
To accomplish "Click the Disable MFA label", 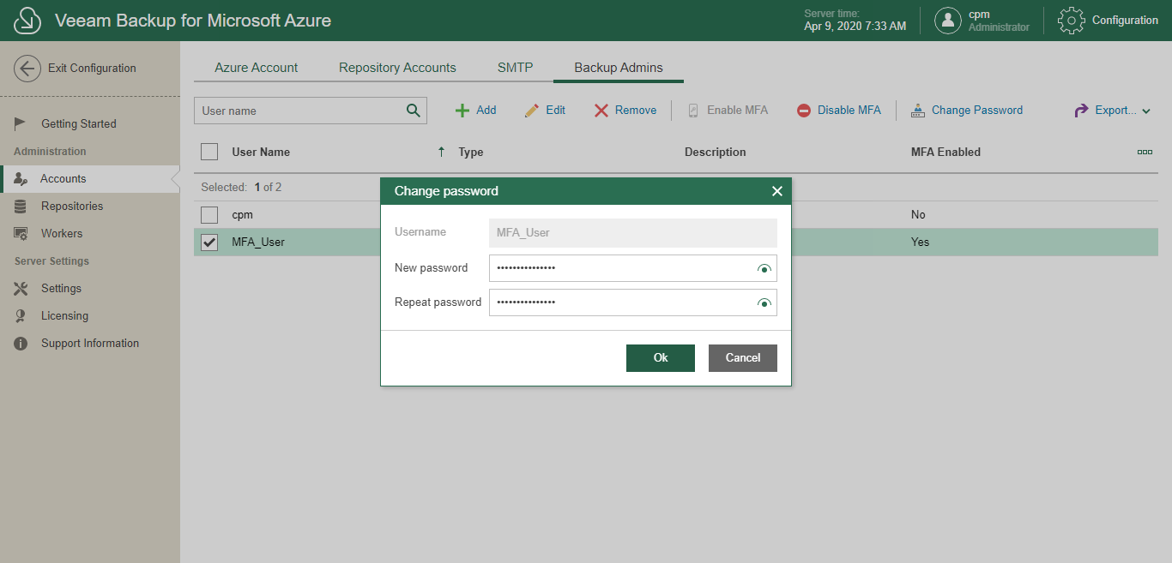I will pyautogui.click(x=849, y=111).
